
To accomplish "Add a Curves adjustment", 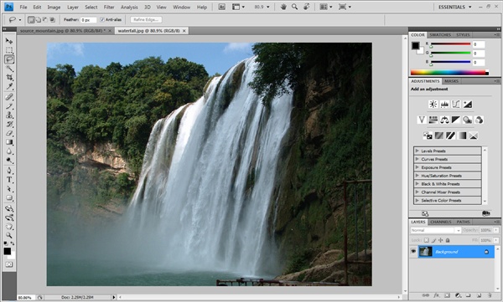I will (456, 104).
